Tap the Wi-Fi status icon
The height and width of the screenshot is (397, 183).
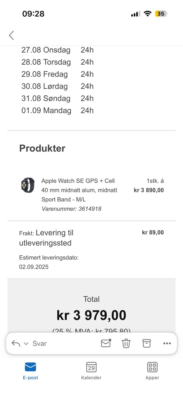point(147,14)
